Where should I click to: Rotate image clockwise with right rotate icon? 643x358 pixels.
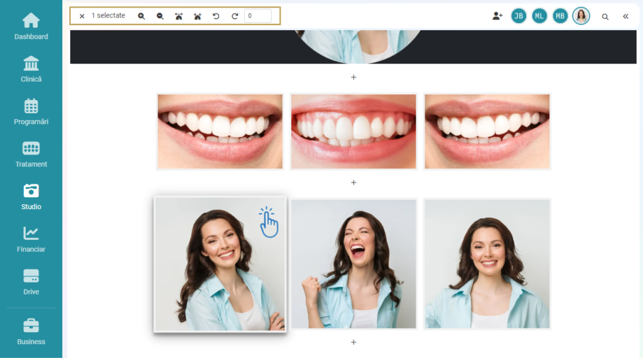pos(235,16)
